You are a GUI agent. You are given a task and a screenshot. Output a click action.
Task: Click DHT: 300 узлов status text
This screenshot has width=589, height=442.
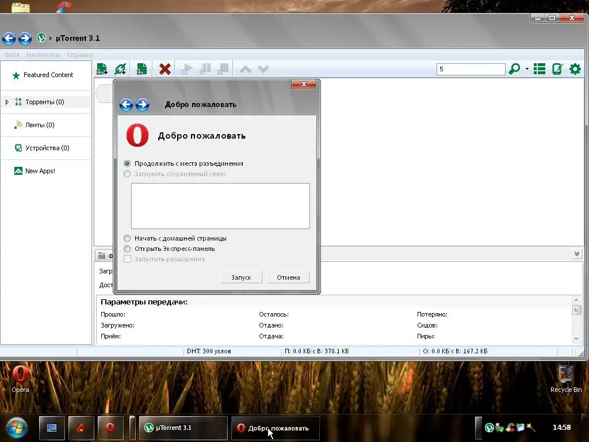209,352
